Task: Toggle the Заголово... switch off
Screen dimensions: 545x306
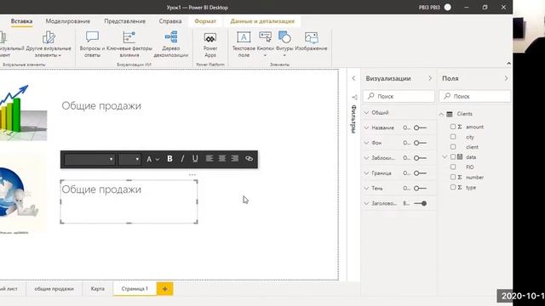Action: (x=420, y=204)
